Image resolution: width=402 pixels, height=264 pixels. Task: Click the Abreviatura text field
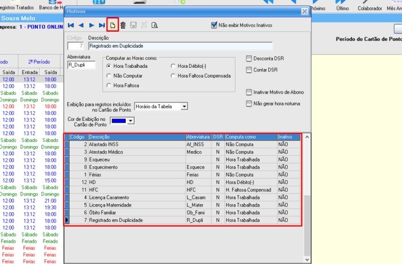pos(82,65)
